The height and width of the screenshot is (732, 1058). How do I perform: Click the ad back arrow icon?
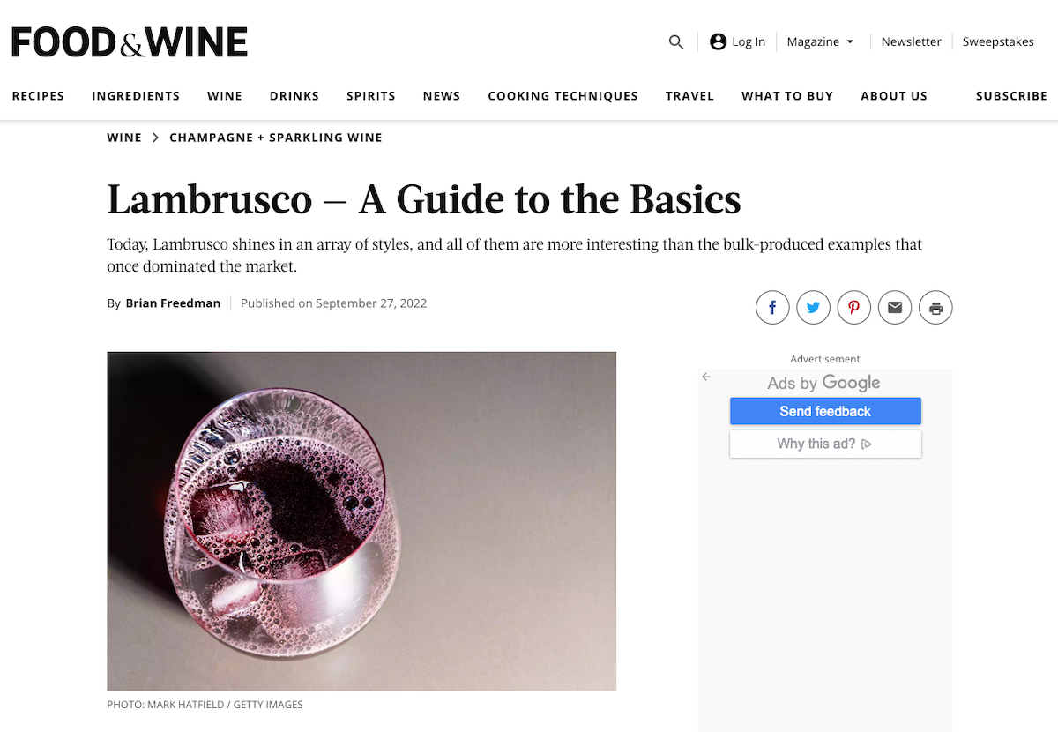pos(706,377)
